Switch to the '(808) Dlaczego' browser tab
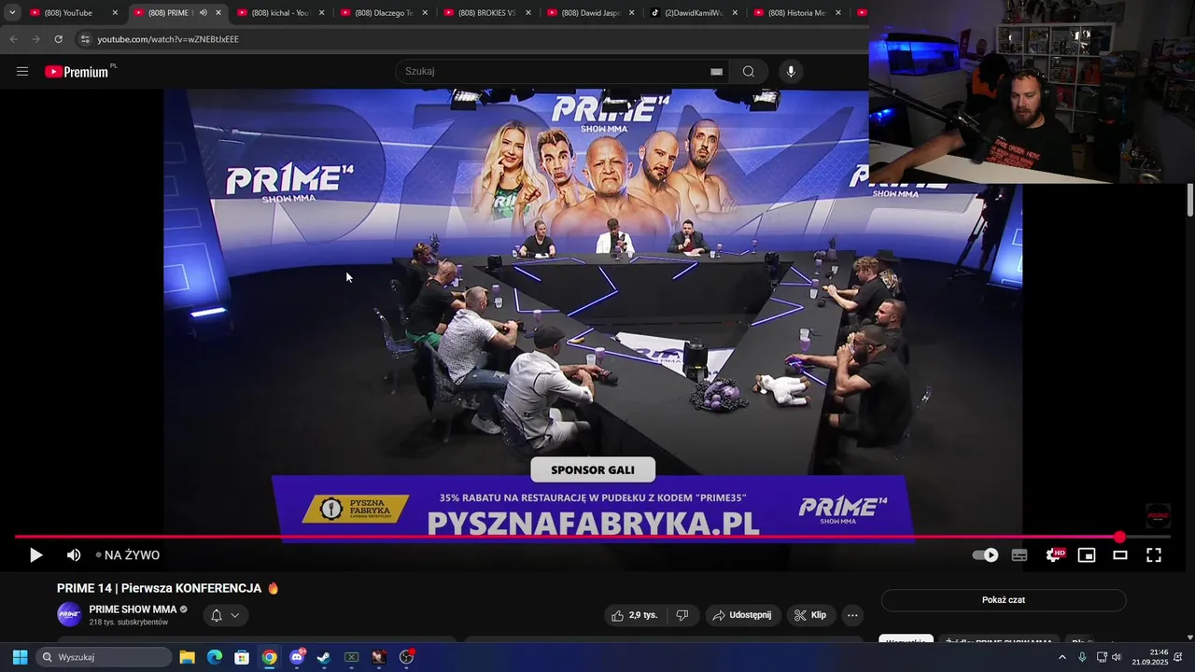 pyautogui.click(x=383, y=13)
